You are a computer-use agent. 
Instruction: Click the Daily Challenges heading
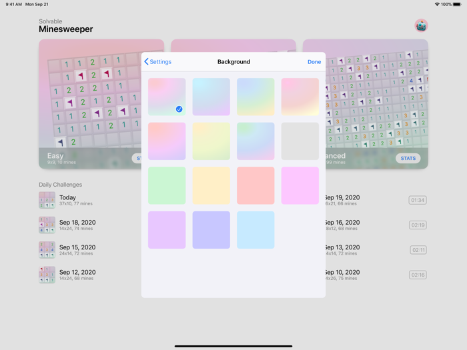tap(61, 185)
